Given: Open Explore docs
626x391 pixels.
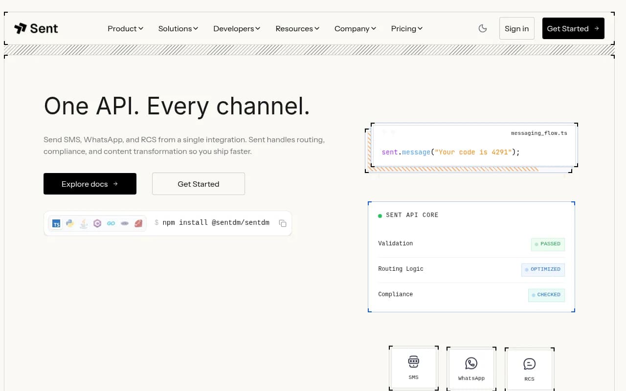Looking at the screenshot, I should (x=90, y=184).
